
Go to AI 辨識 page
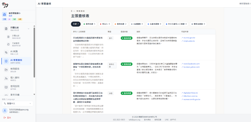(17, 52)
